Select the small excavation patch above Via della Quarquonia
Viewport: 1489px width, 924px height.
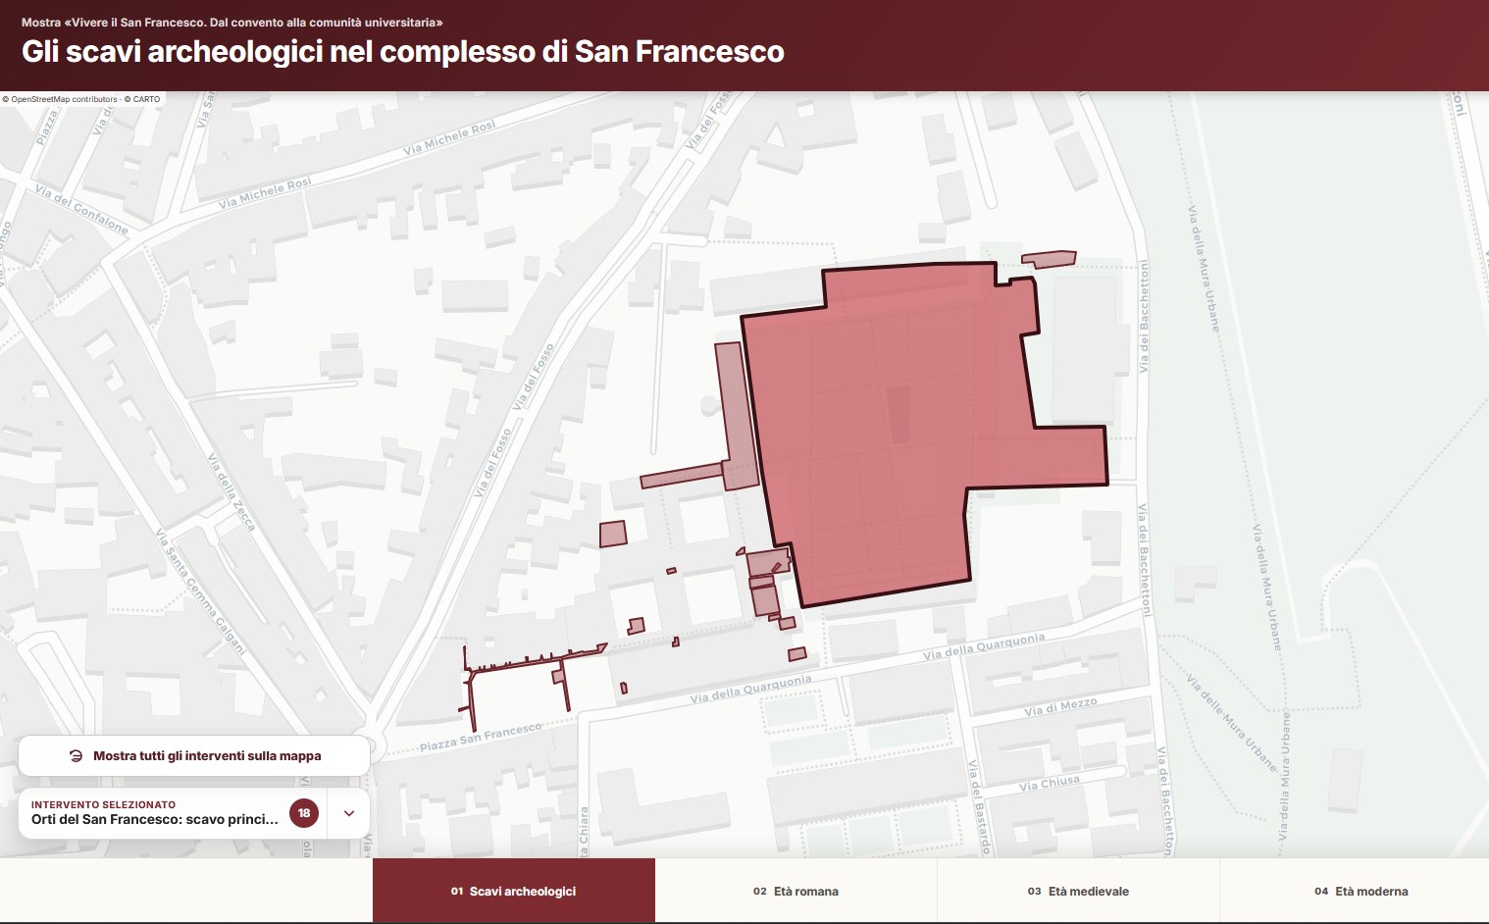[x=797, y=654]
